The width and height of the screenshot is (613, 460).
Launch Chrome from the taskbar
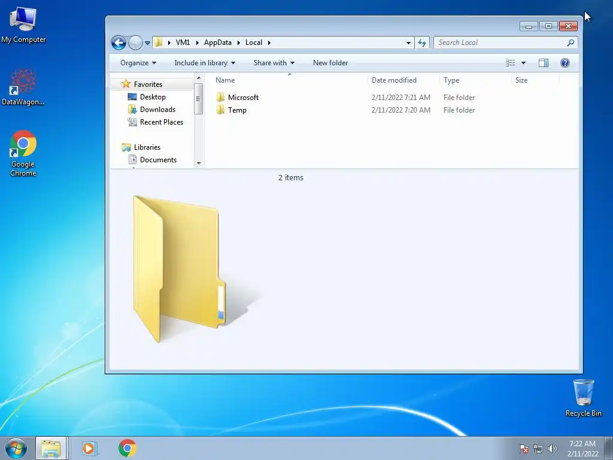pyautogui.click(x=128, y=448)
